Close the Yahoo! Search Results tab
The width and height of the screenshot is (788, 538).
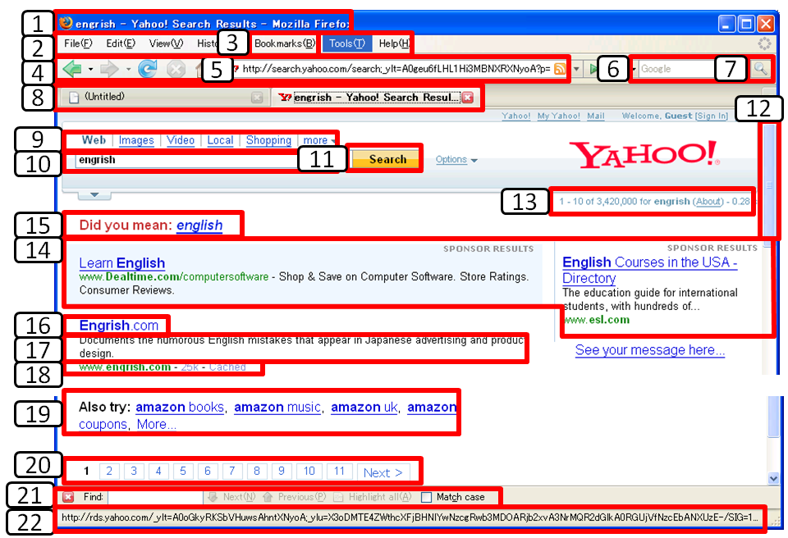click(x=467, y=98)
